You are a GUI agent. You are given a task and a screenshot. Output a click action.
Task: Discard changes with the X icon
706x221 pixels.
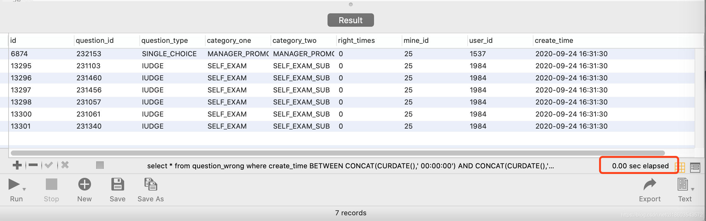pos(65,165)
